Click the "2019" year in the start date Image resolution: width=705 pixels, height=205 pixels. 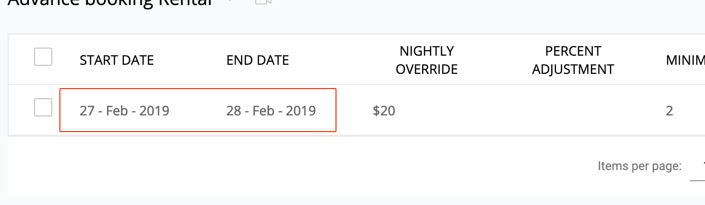tap(154, 110)
